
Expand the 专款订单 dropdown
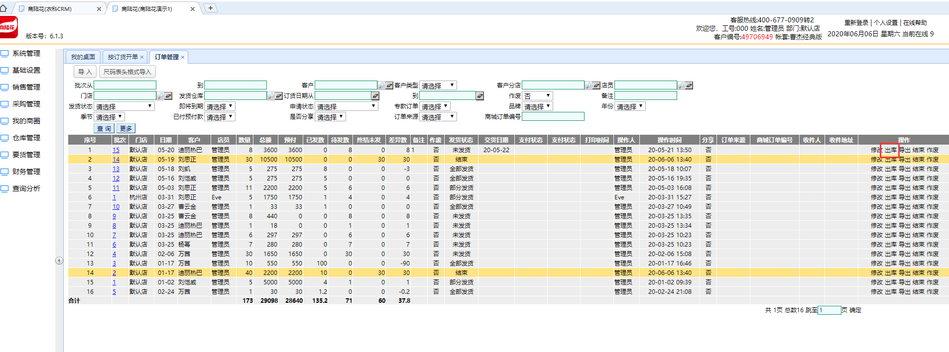(435, 106)
